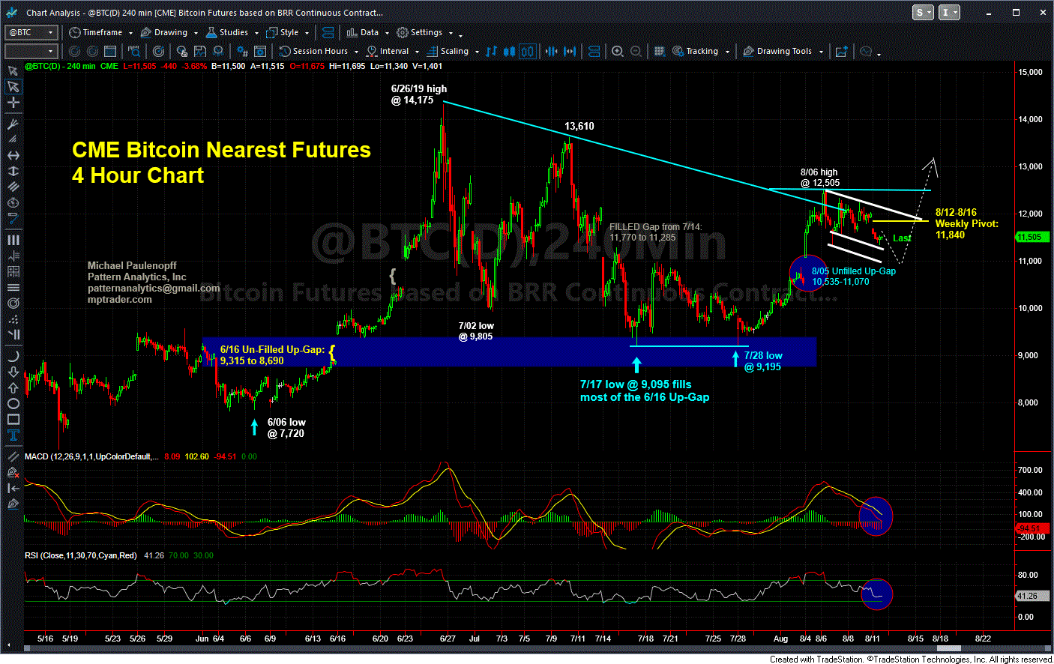Select the three vertical lines tool
1054x664 pixels.
pos(13,240)
